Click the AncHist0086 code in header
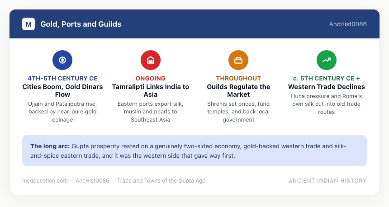The height and width of the screenshot is (207, 389). 348,24
